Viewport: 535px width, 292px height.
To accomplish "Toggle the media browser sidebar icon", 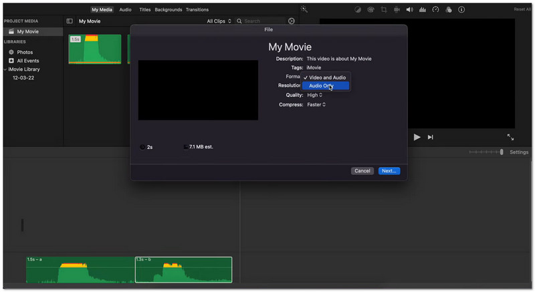I will (x=70, y=21).
